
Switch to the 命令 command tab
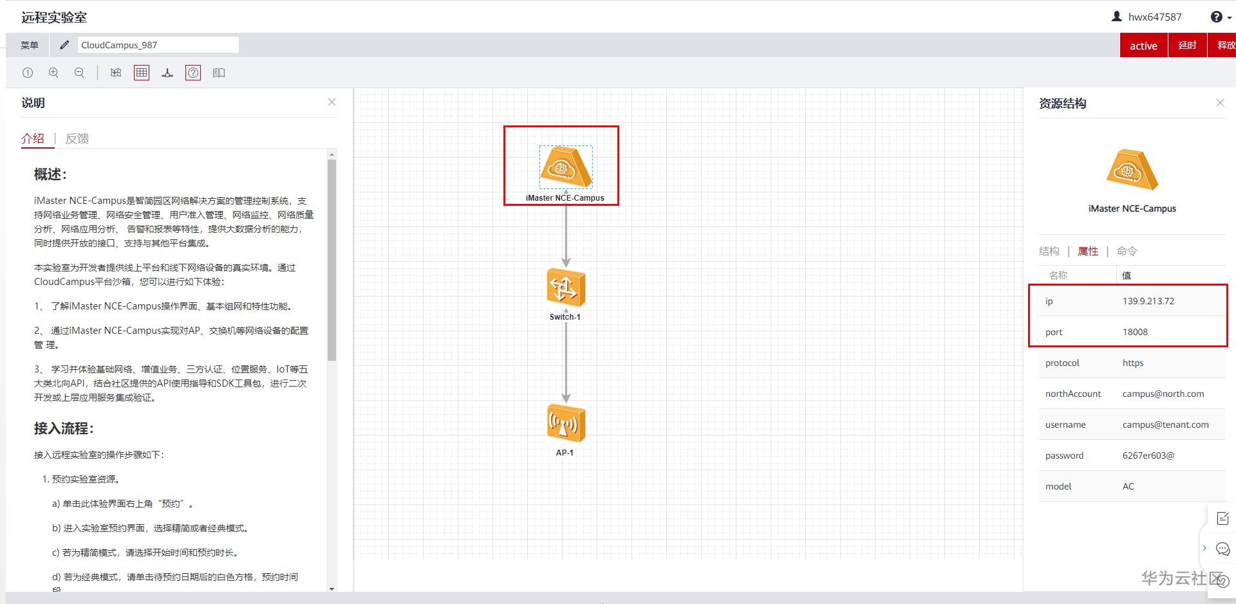tap(1127, 251)
